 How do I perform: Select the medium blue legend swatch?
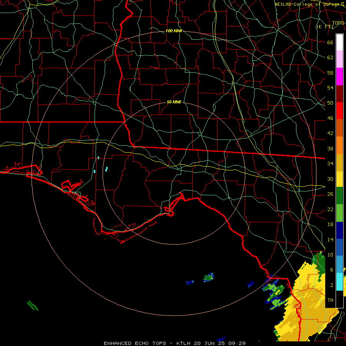pyautogui.click(x=339, y=247)
